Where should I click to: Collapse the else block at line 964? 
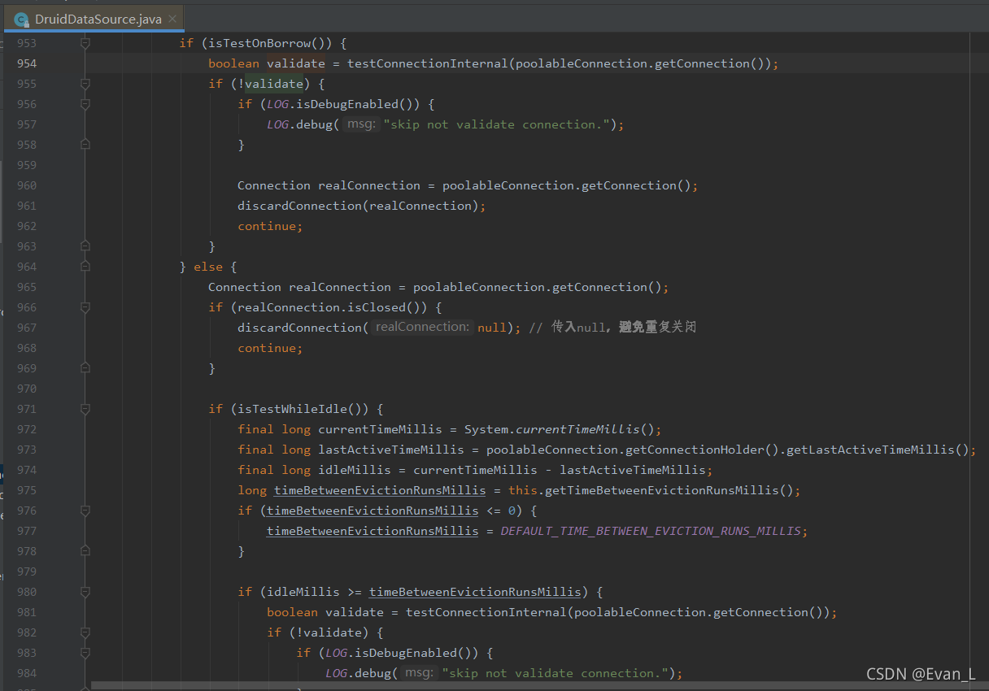coord(85,267)
